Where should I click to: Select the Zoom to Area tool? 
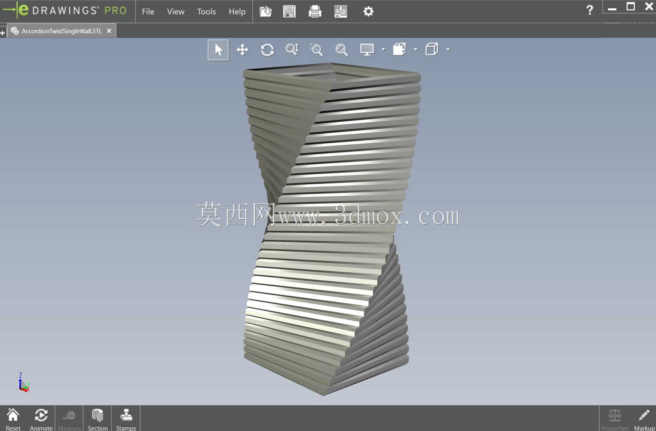(316, 50)
